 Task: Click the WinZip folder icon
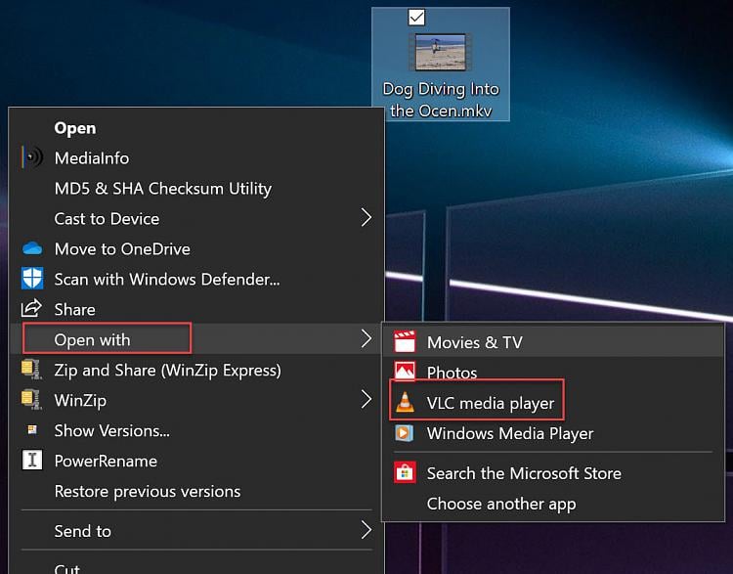pyautogui.click(x=32, y=400)
